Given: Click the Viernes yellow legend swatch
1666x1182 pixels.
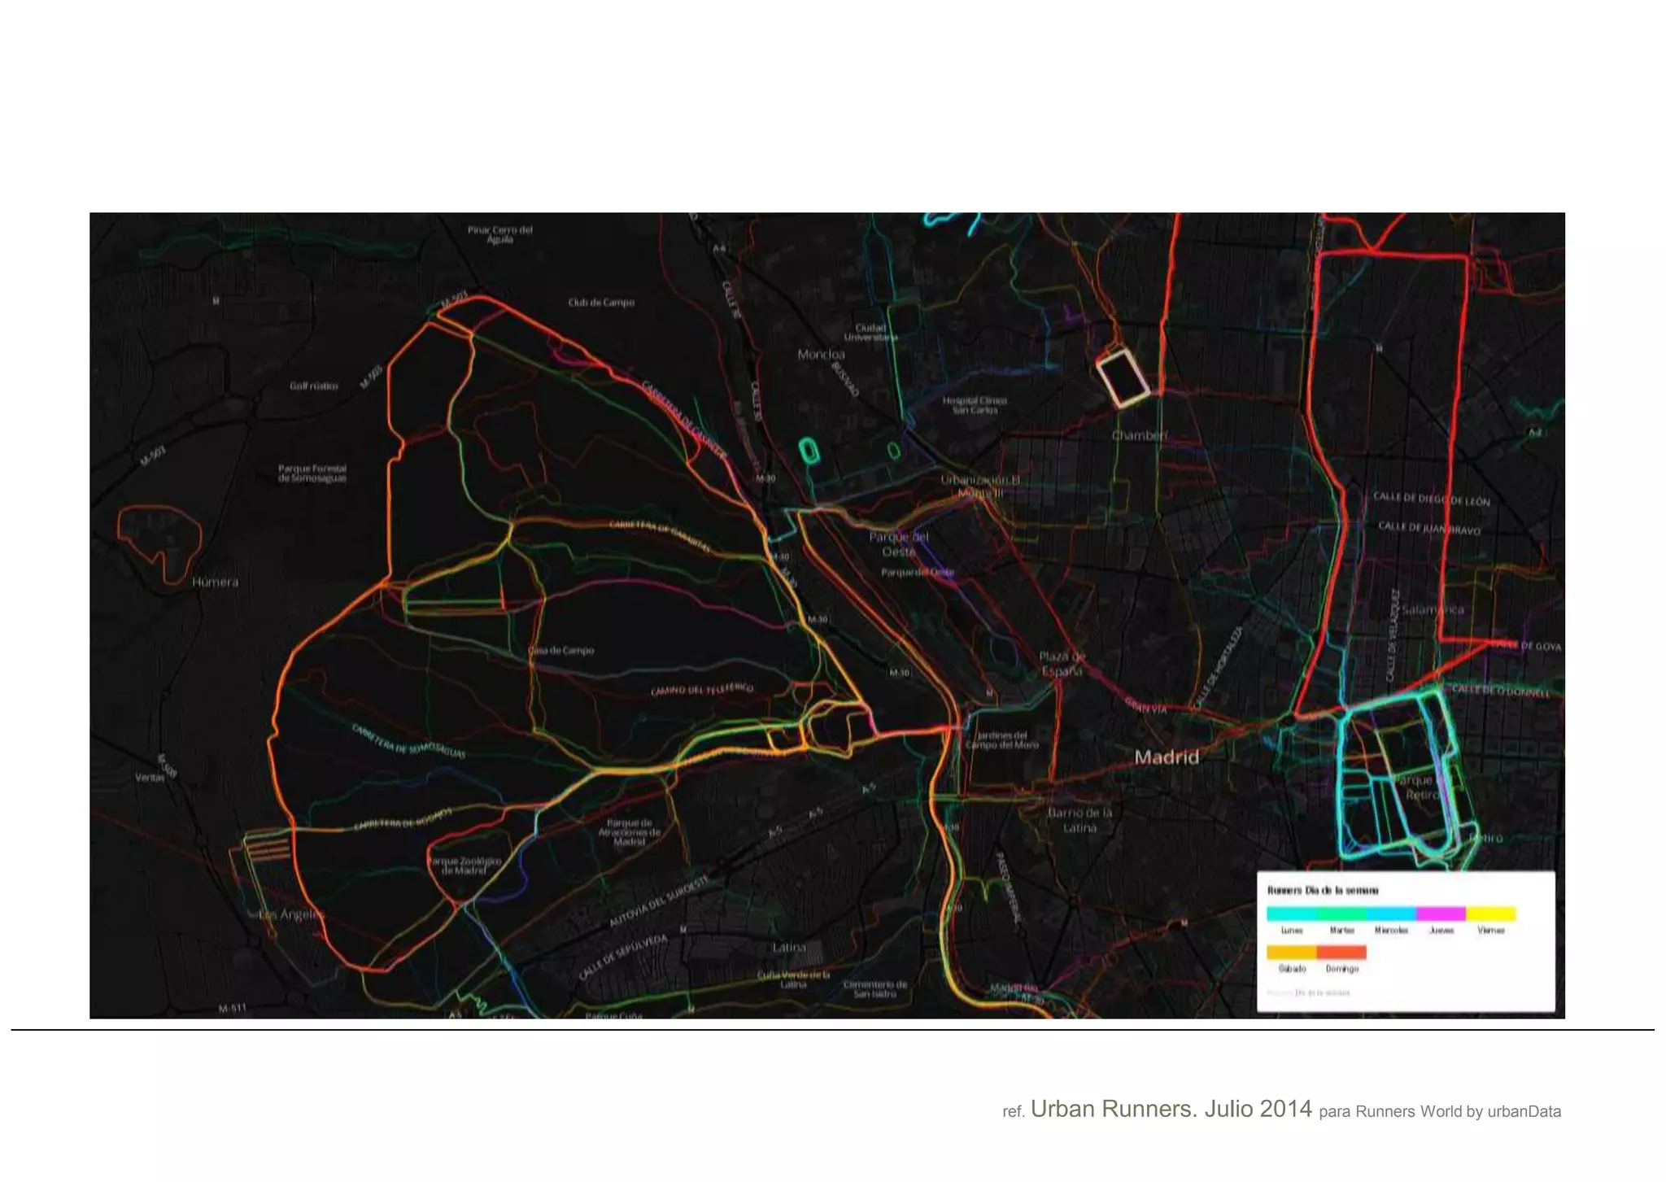Looking at the screenshot, I should point(1491,914).
